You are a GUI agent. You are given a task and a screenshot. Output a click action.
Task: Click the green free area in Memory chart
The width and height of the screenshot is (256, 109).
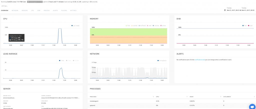pyautogui.click(x=128, y=32)
